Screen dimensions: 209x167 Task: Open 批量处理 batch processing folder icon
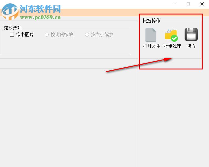171,35
